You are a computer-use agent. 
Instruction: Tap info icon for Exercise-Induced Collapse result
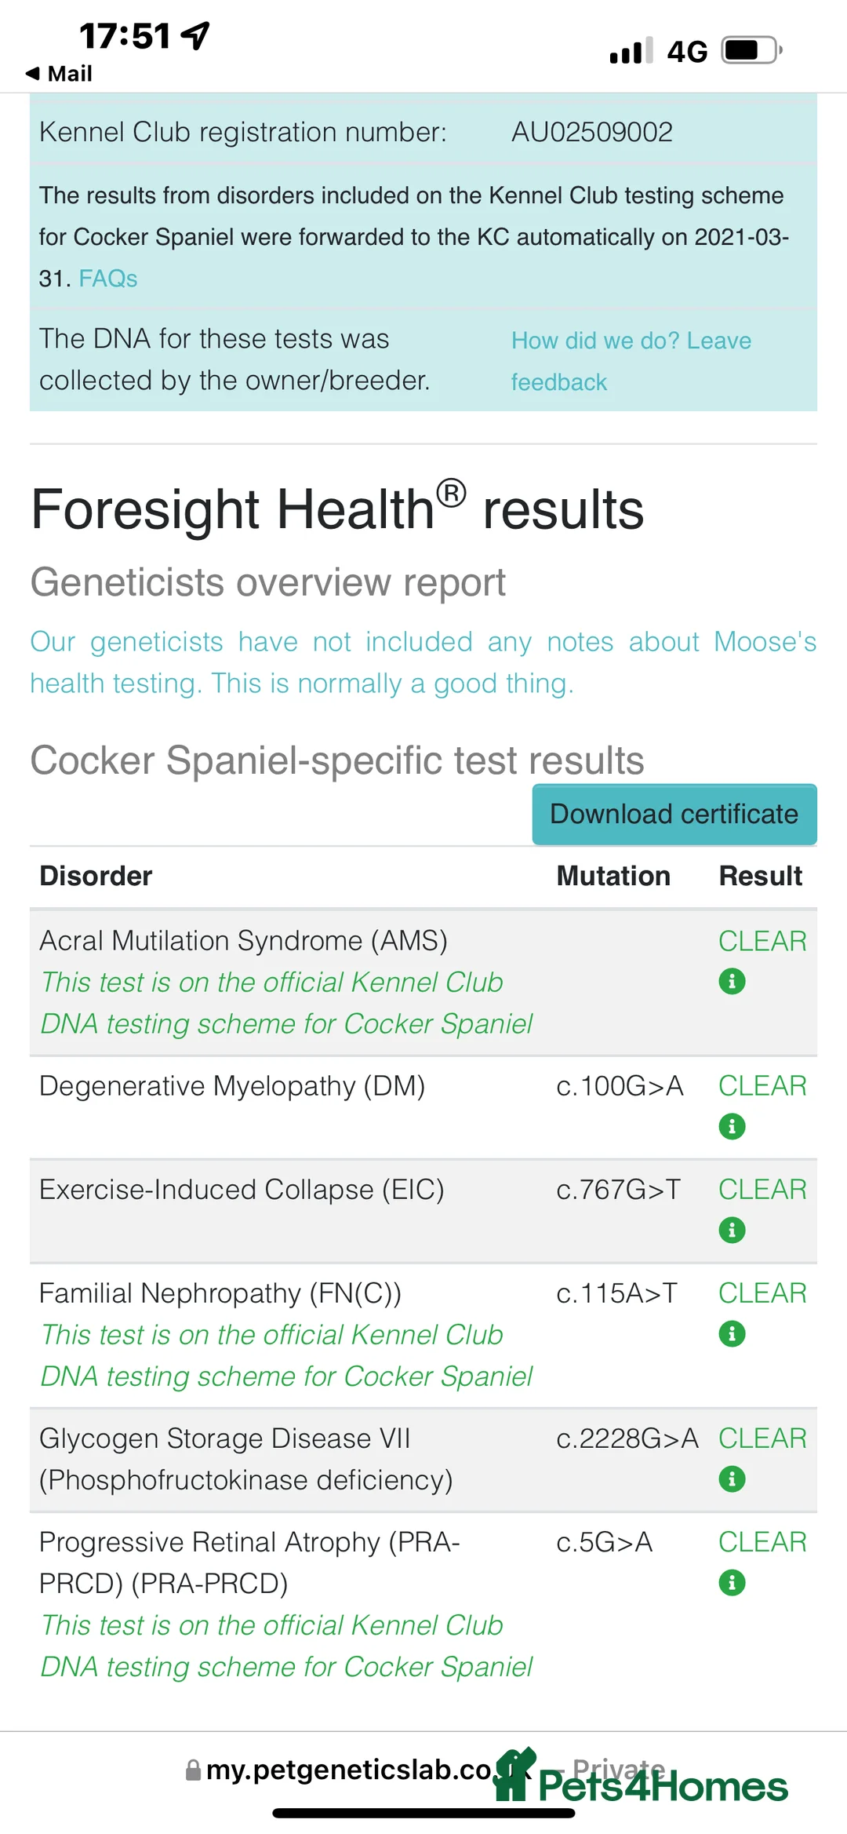pyautogui.click(x=732, y=1230)
